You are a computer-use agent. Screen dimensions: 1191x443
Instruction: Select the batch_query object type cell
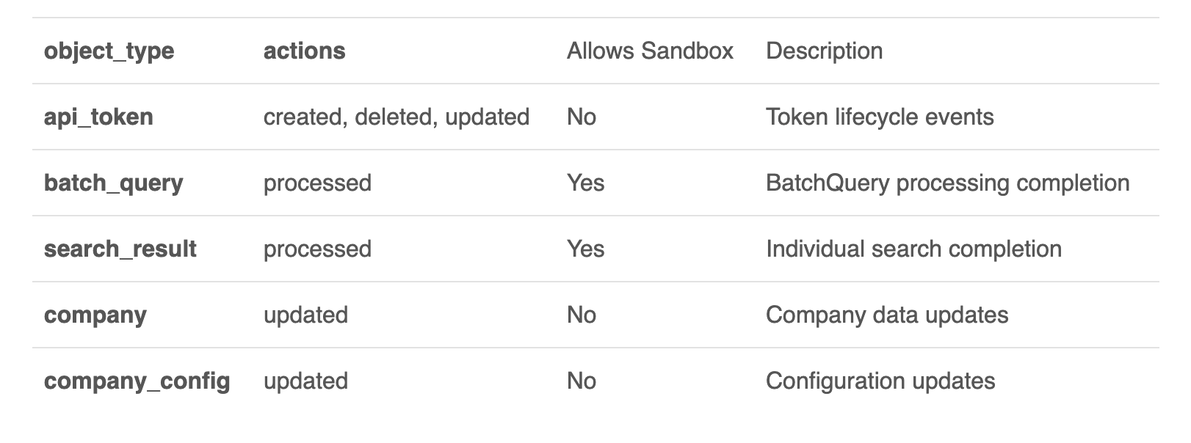pyautogui.click(x=114, y=183)
